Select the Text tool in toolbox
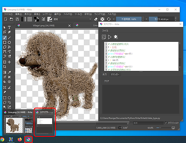 coord(10,28)
